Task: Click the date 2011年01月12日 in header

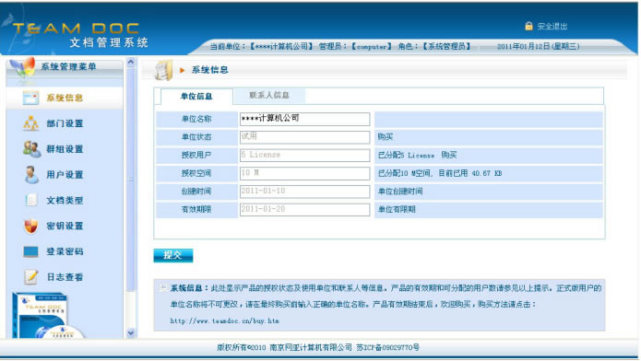Action: pos(538,46)
